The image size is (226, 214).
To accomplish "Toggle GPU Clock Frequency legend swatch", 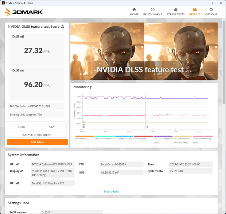I will (x=203, y=136).
